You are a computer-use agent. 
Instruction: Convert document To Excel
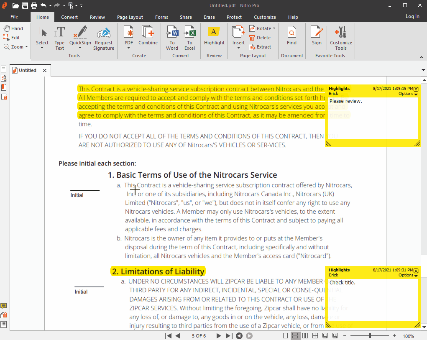tap(189, 38)
